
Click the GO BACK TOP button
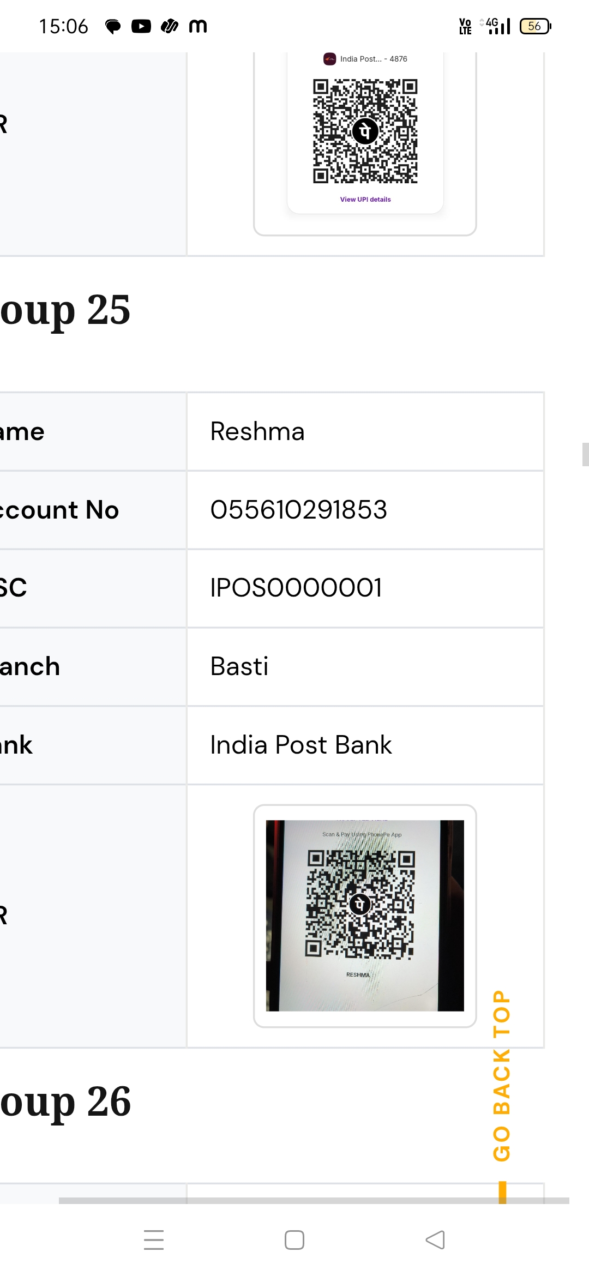tap(502, 1075)
